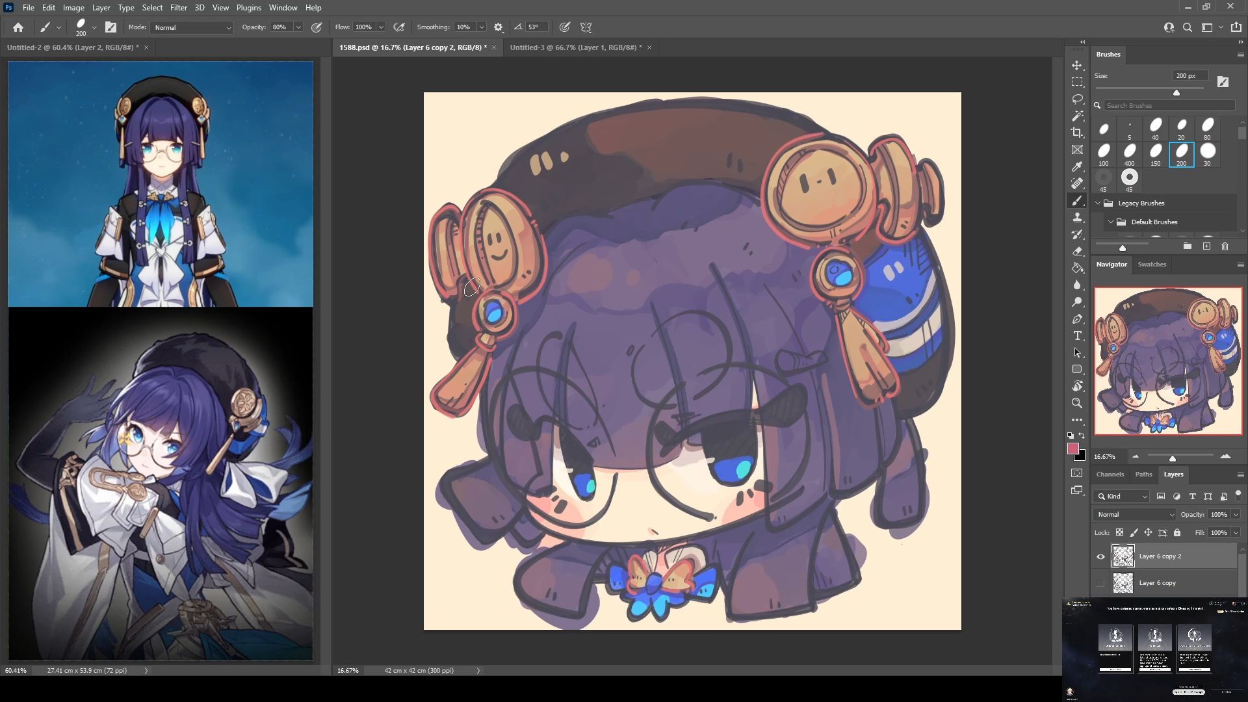Click the pink foreground color swatch

(1073, 448)
